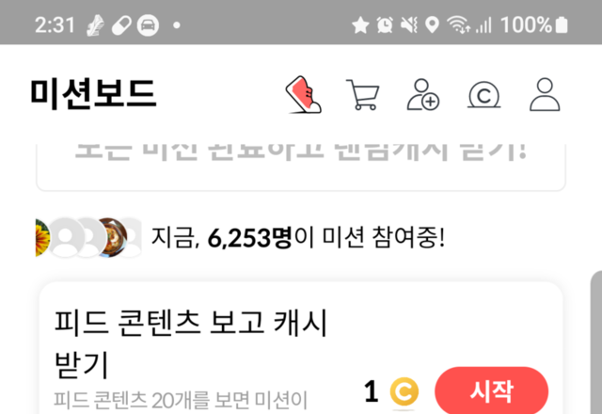Tap the battery 100% indicator

click(534, 25)
